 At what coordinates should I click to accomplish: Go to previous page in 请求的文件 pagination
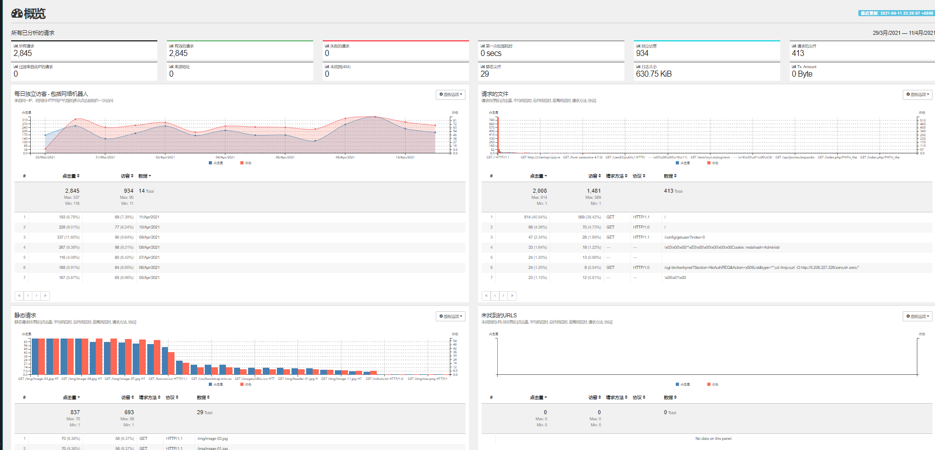[495, 296]
